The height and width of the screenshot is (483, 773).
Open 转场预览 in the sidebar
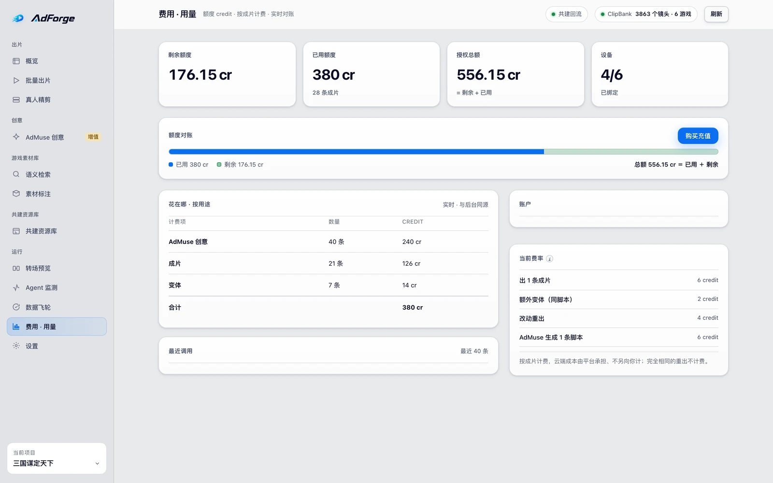(57, 268)
